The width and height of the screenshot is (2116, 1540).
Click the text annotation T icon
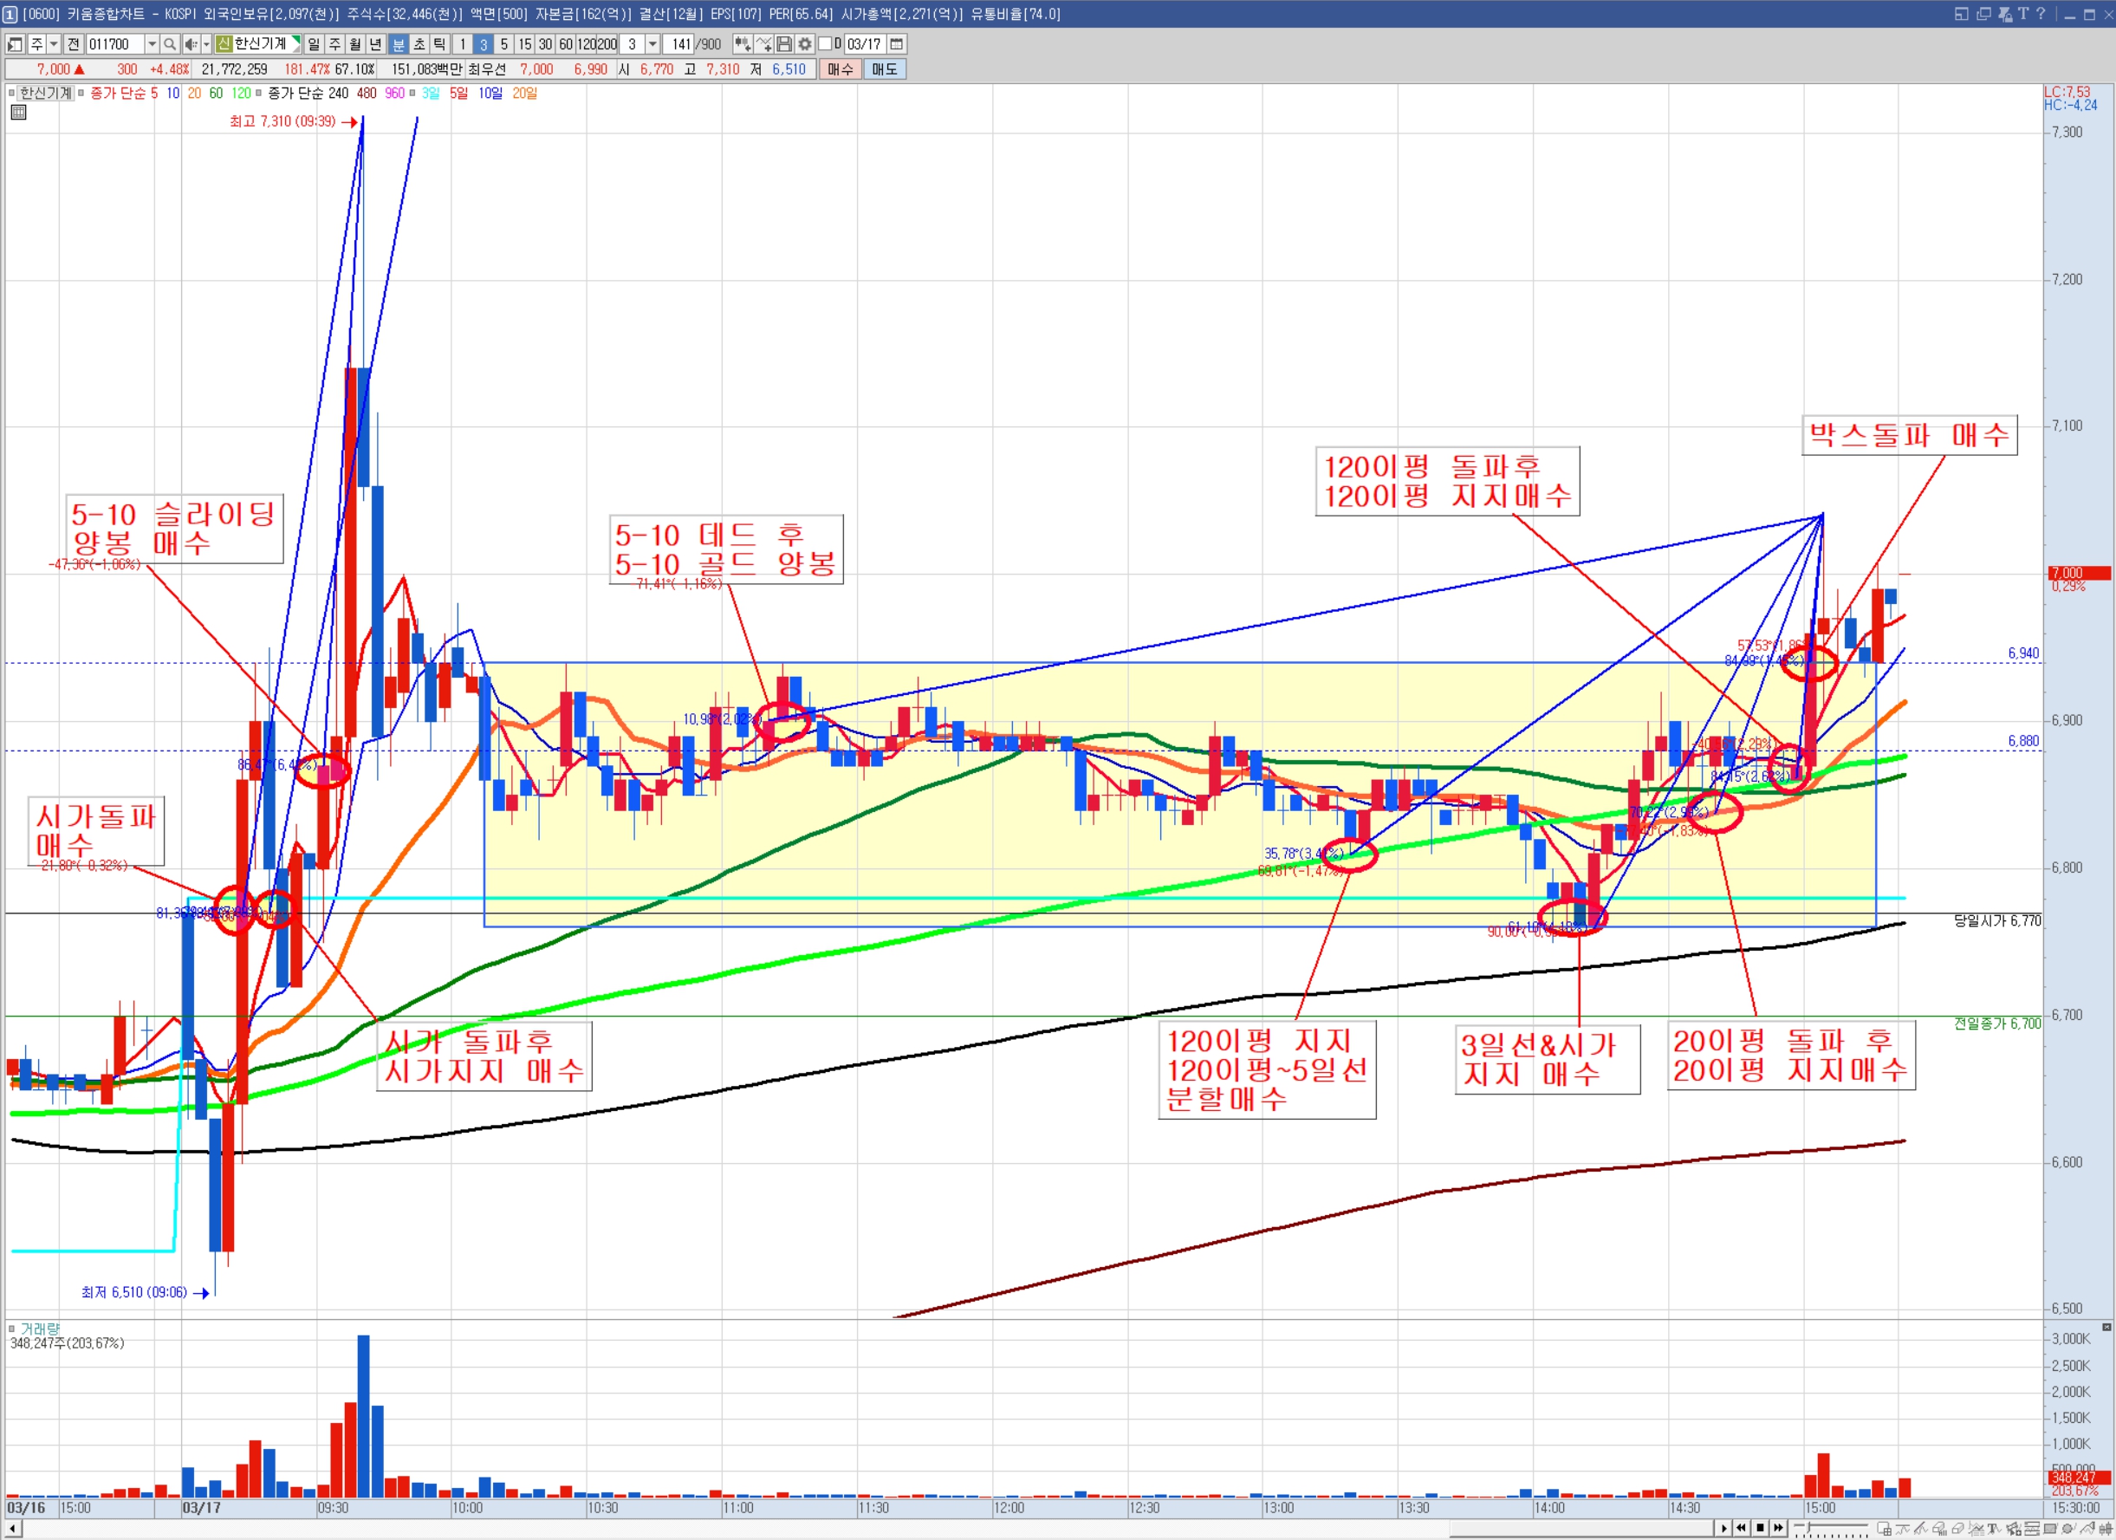tap(1993, 1528)
